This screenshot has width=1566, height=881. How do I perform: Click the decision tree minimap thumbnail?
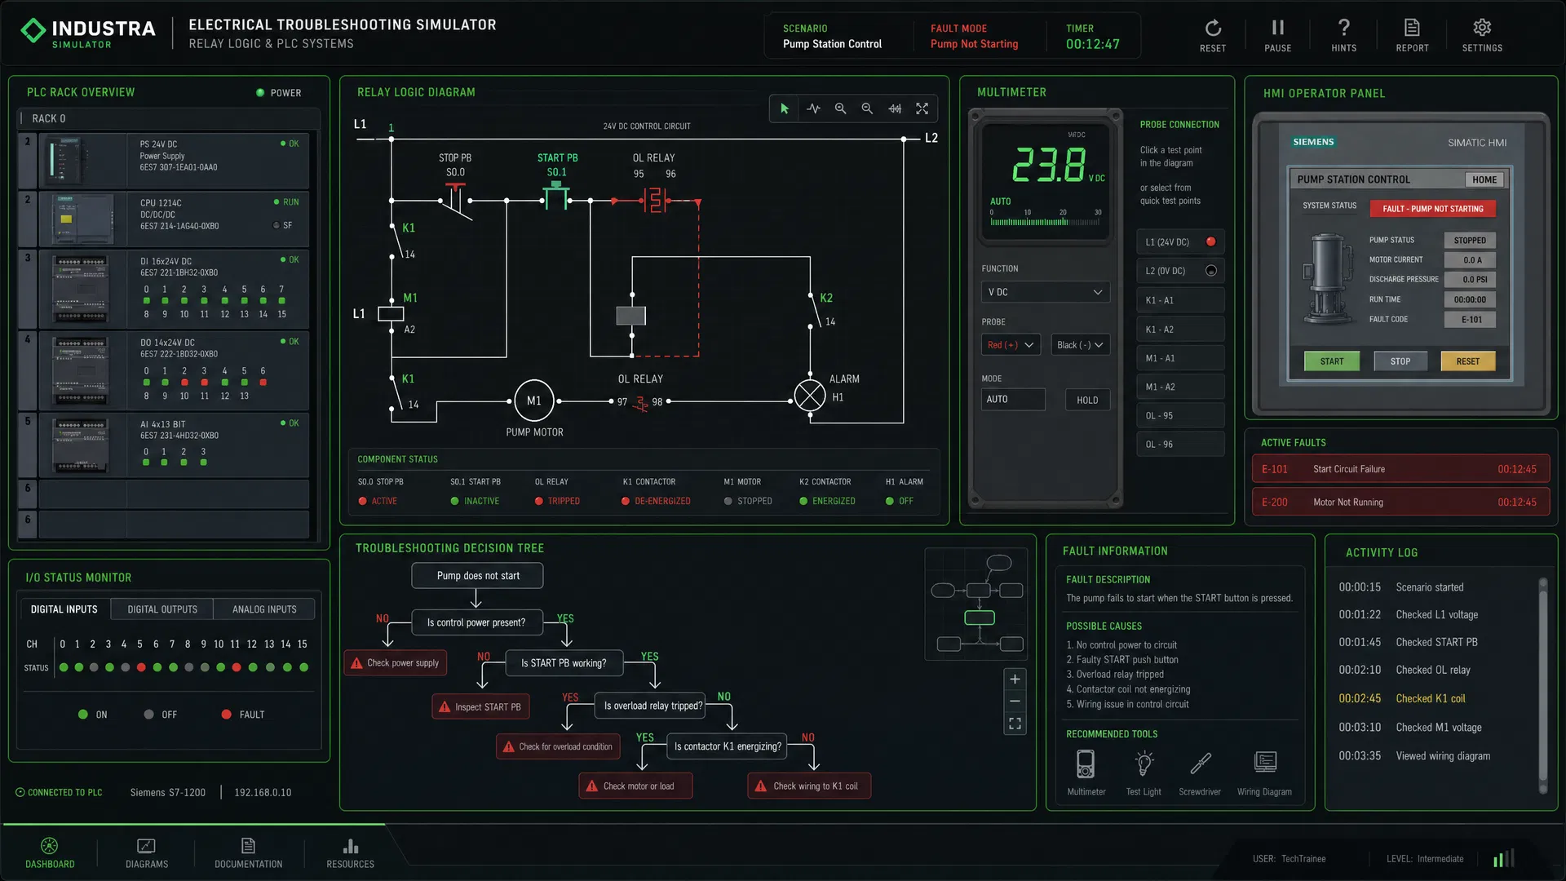tap(975, 604)
